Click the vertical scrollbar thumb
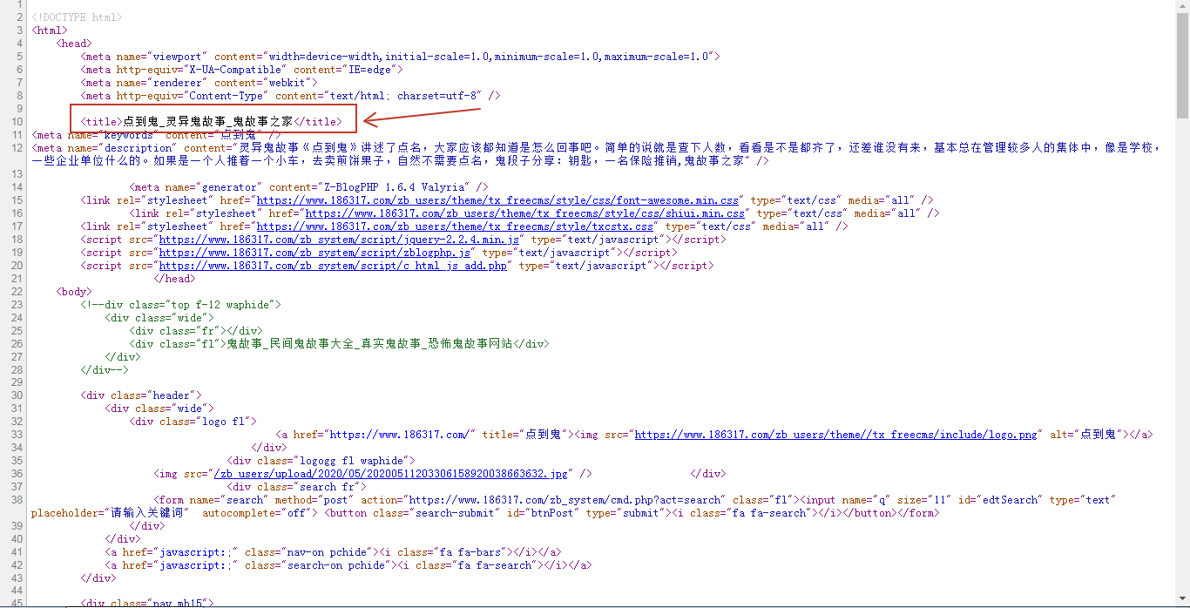The height and width of the screenshot is (608, 1190). click(x=1182, y=66)
